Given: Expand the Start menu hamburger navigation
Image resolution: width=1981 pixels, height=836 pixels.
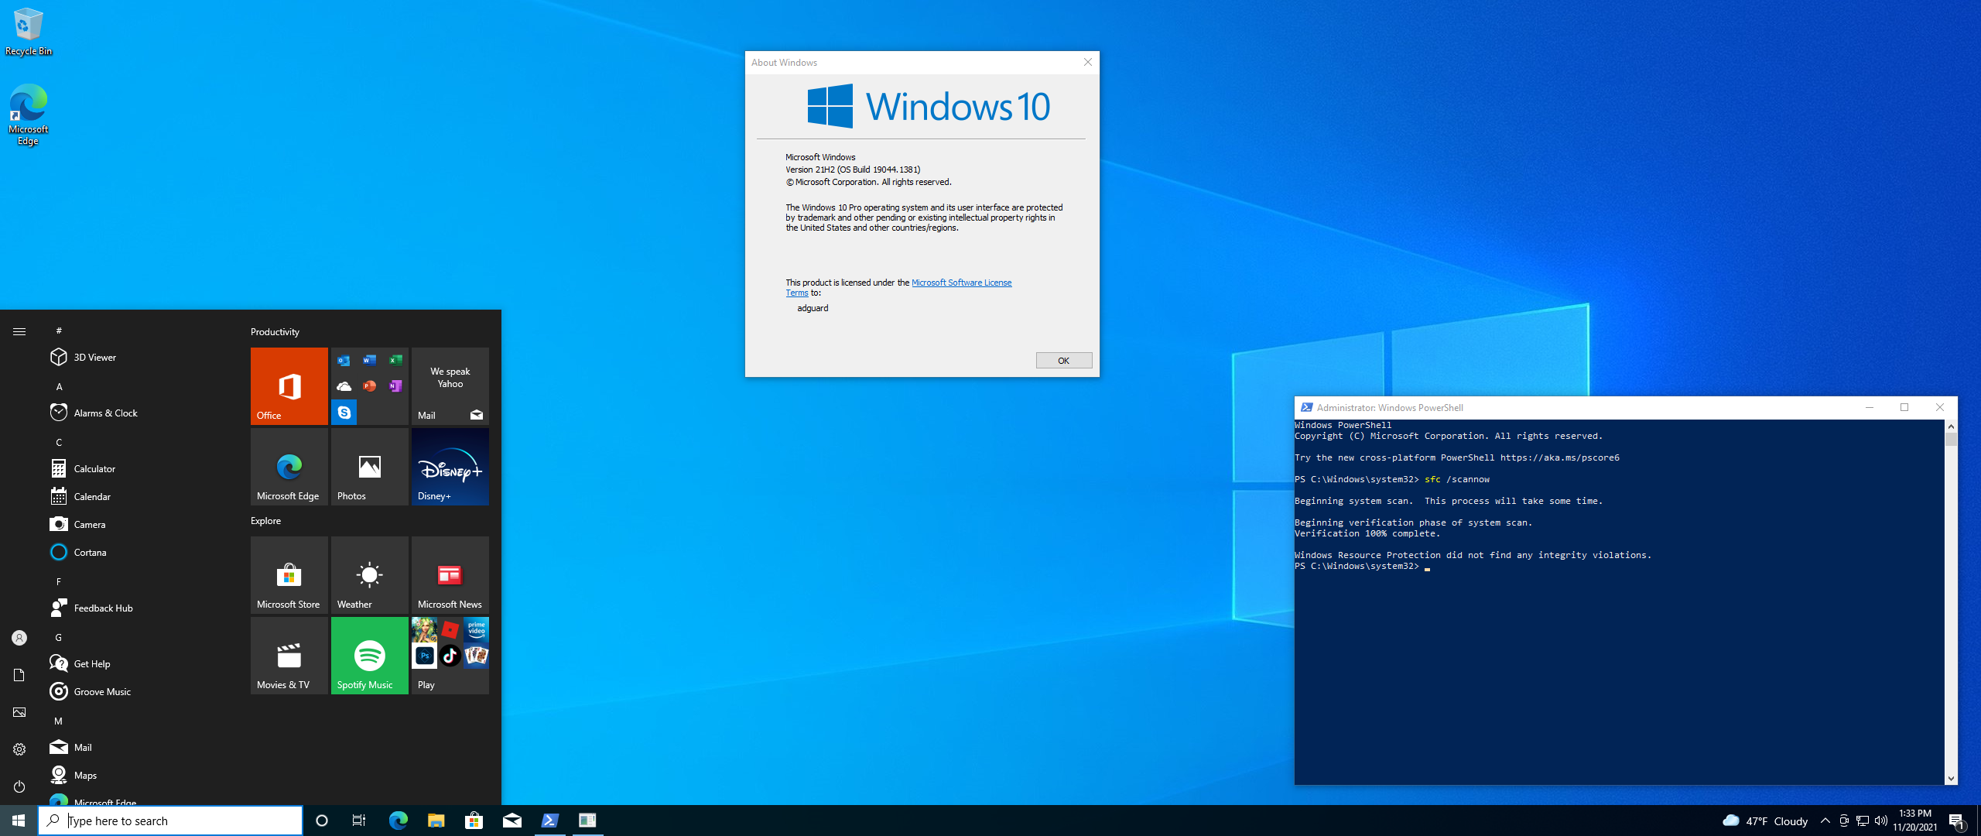Looking at the screenshot, I should tap(19, 331).
